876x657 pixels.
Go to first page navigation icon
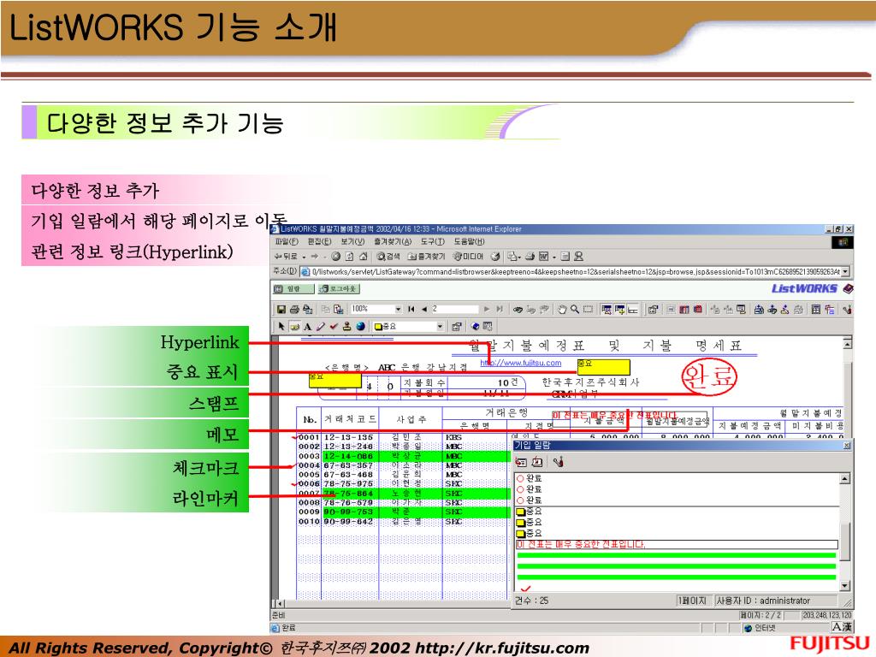pos(411,309)
